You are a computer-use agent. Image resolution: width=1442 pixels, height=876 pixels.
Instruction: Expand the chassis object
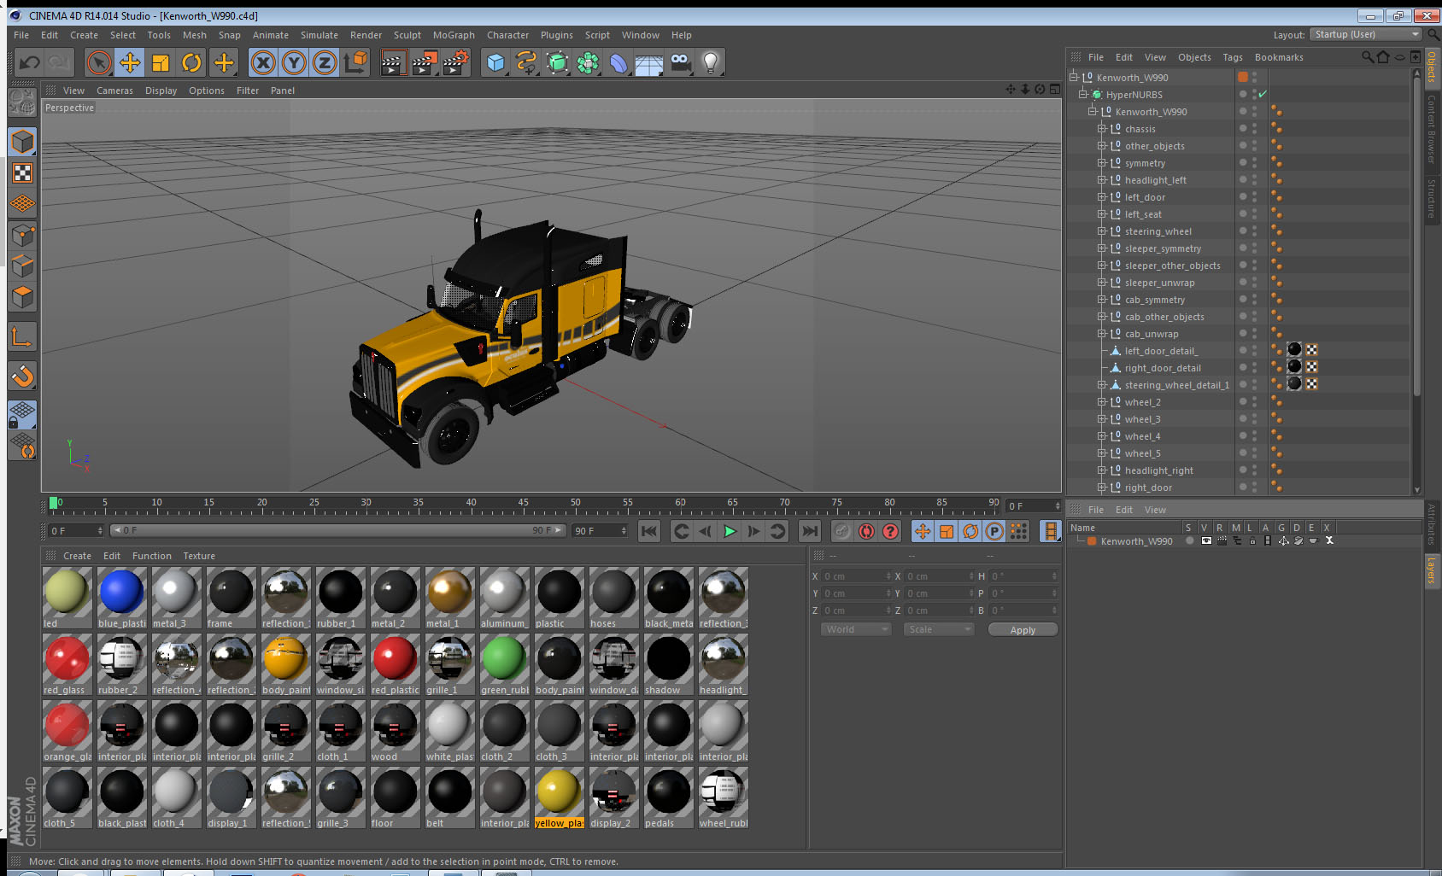1102,129
